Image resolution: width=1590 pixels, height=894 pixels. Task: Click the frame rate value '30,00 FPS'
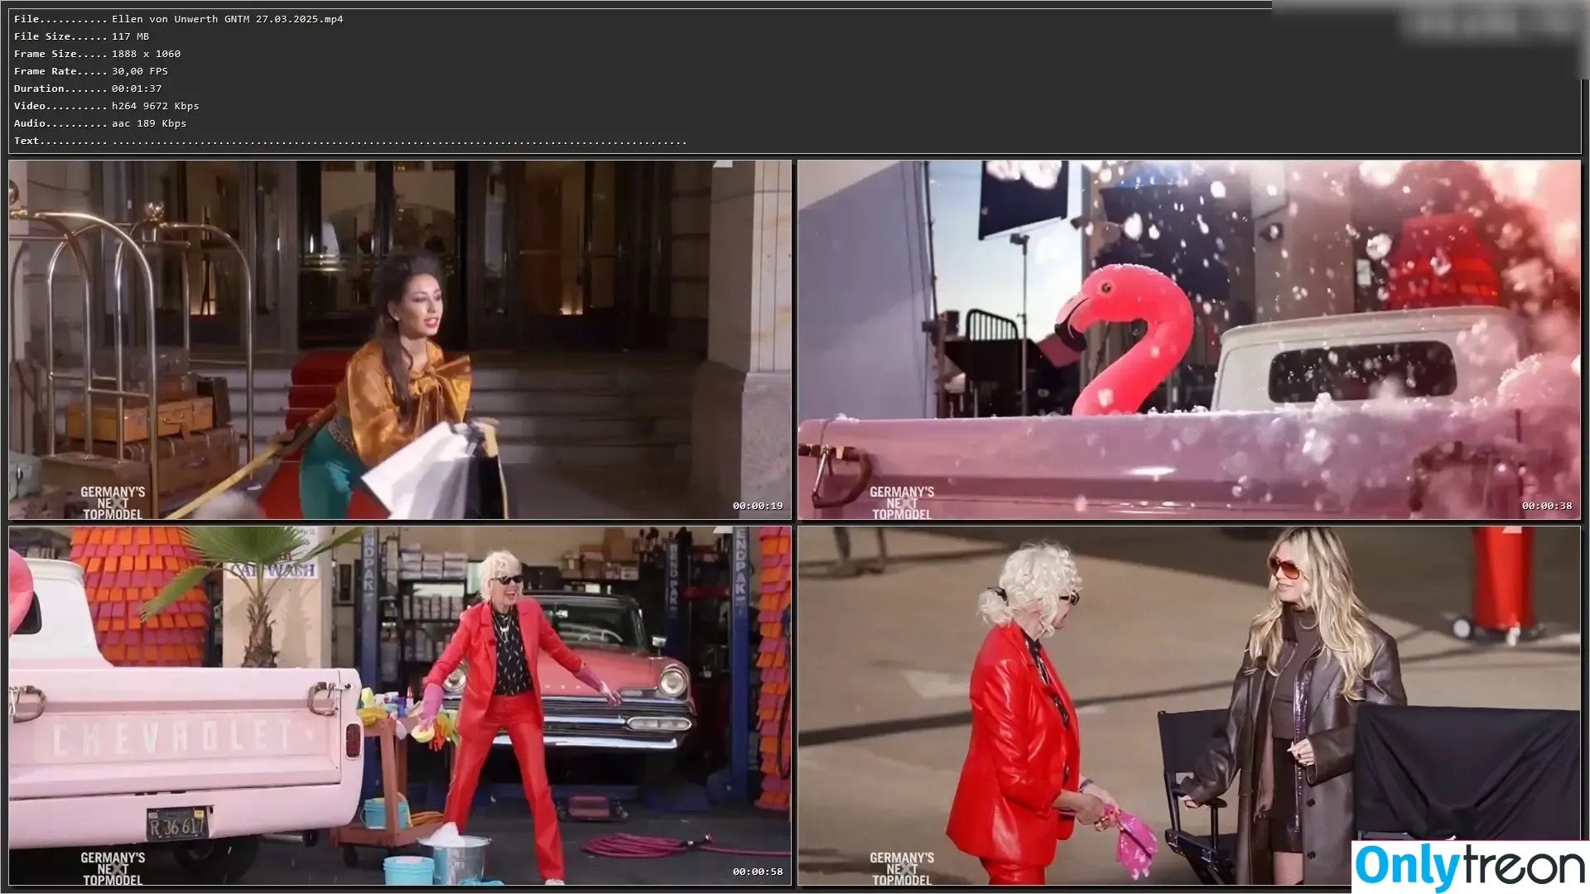(140, 71)
